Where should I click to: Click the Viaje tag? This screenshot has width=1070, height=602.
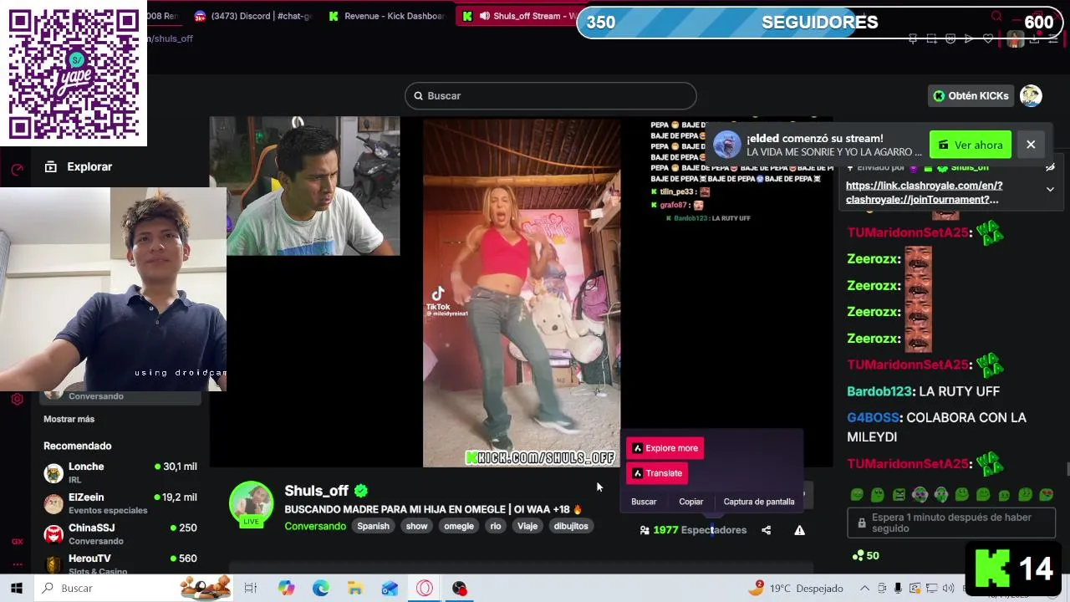point(527,526)
